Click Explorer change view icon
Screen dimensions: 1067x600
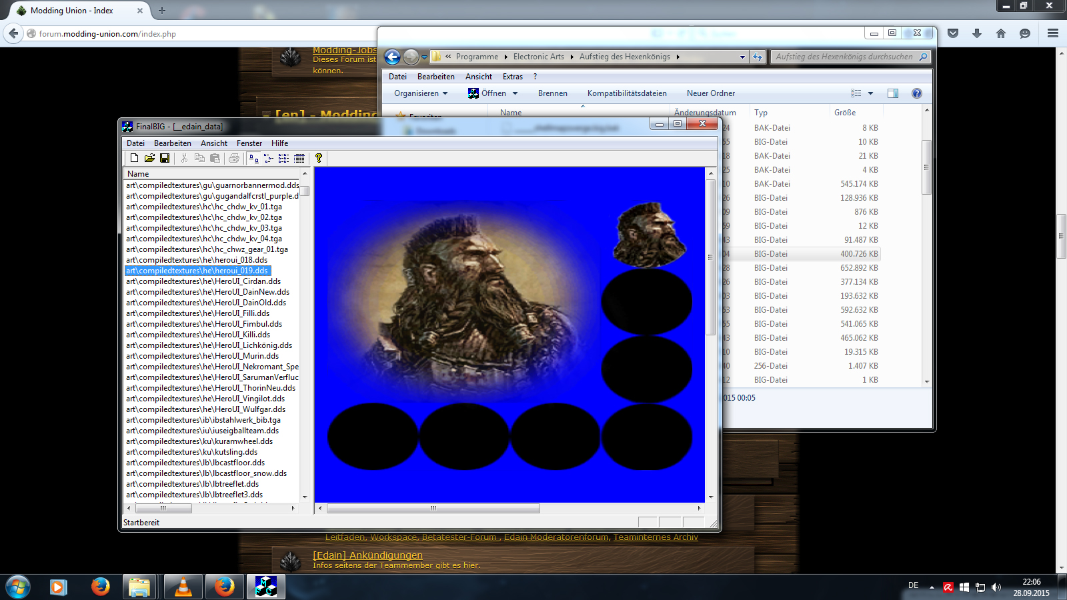pos(856,93)
